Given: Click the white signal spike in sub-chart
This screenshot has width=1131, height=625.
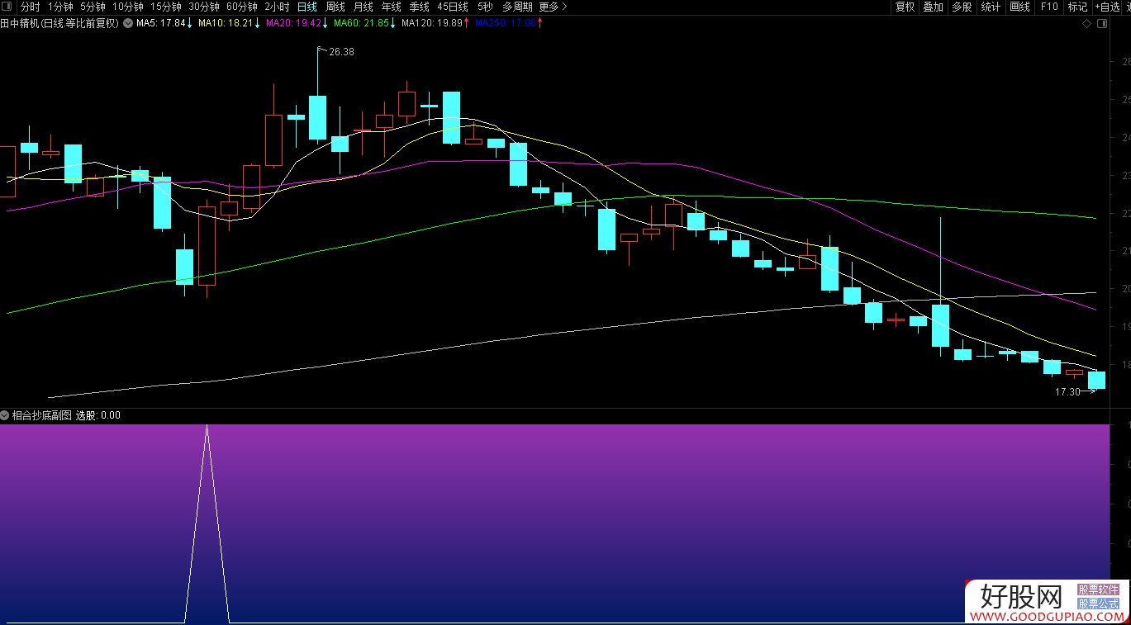Looking at the screenshot, I should 207,523.
